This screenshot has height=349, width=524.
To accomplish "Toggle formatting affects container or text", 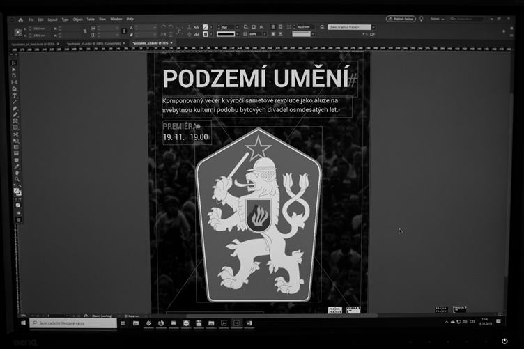I will click(17, 199).
